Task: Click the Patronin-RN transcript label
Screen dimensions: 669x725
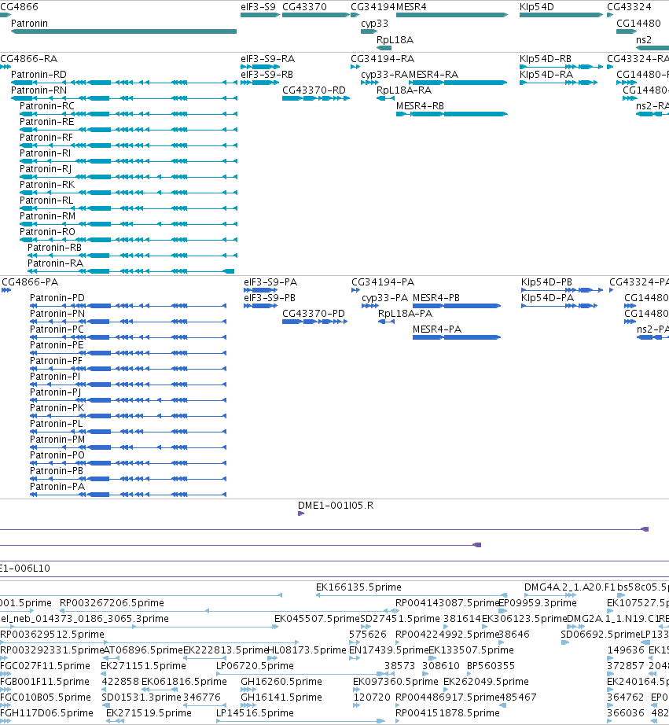Action: [39, 90]
